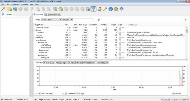Click the broom clear-filter icon
The width and height of the screenshot is (190, 101).
click(x=99, y=20)
